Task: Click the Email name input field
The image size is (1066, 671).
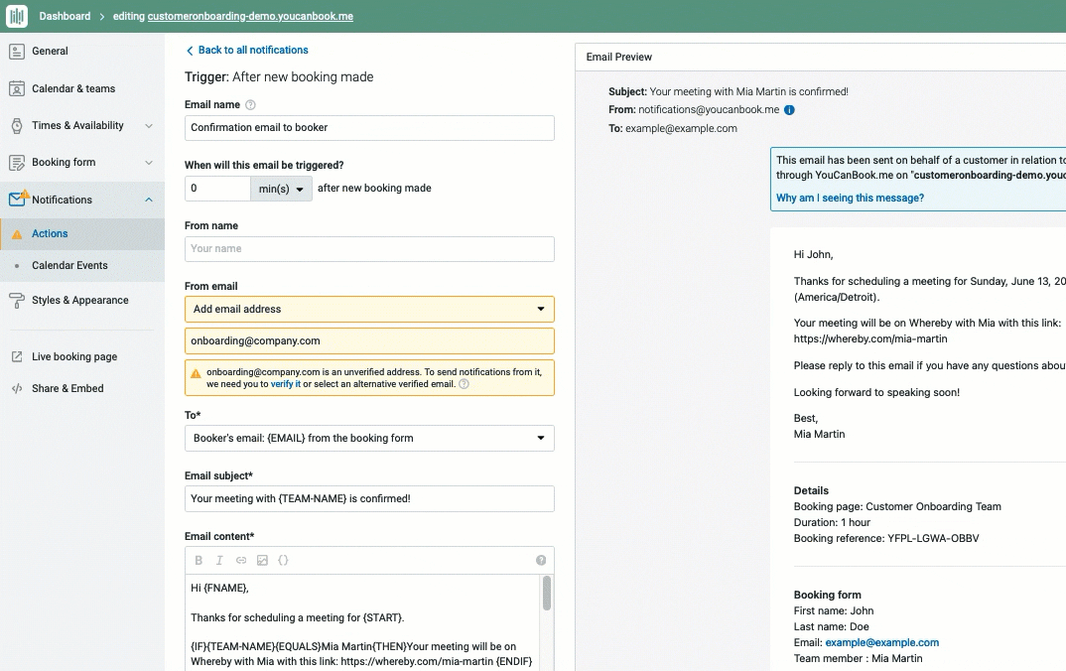Action: [369, 128]
